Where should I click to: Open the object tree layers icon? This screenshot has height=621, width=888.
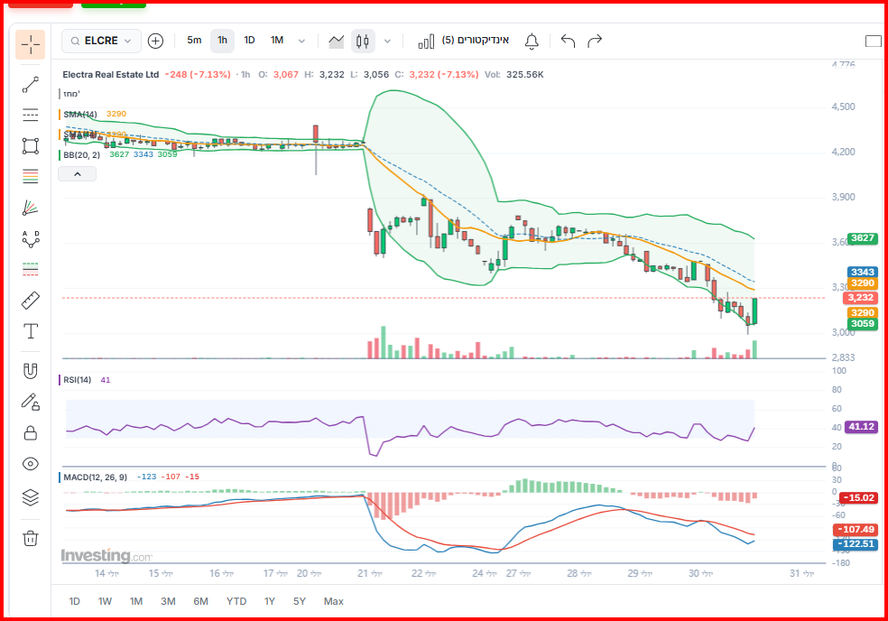pyautogui.click(x=30, y=497)
